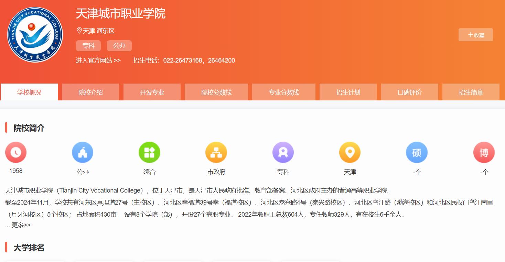This screenshot has height=262, width=505.
Task: Click the yellow 天津 location pin icon
Action: pyautogui.click(x=350, y=152)
